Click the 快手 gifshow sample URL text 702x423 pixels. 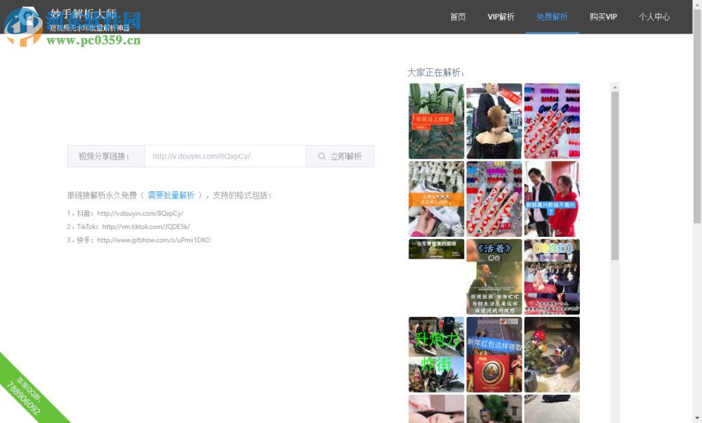(154, 240)
